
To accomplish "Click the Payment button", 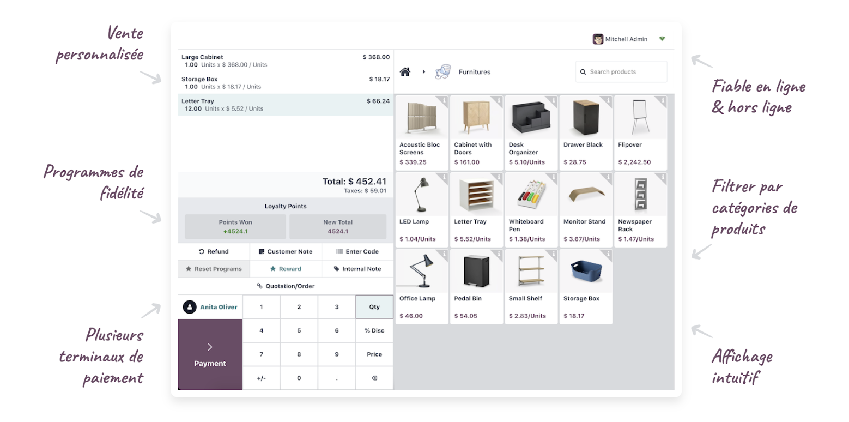I will [210, 354].
